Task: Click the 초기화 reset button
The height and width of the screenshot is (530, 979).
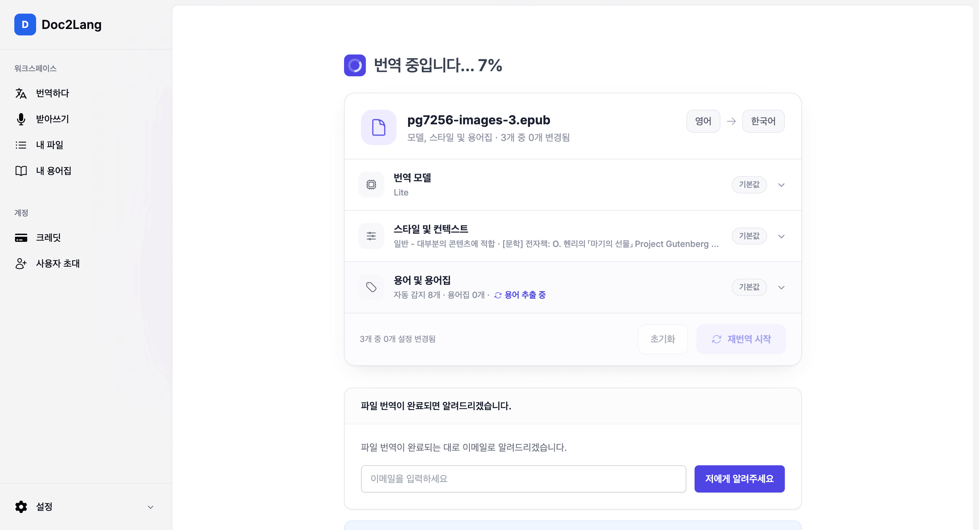Action: point(663,339)
